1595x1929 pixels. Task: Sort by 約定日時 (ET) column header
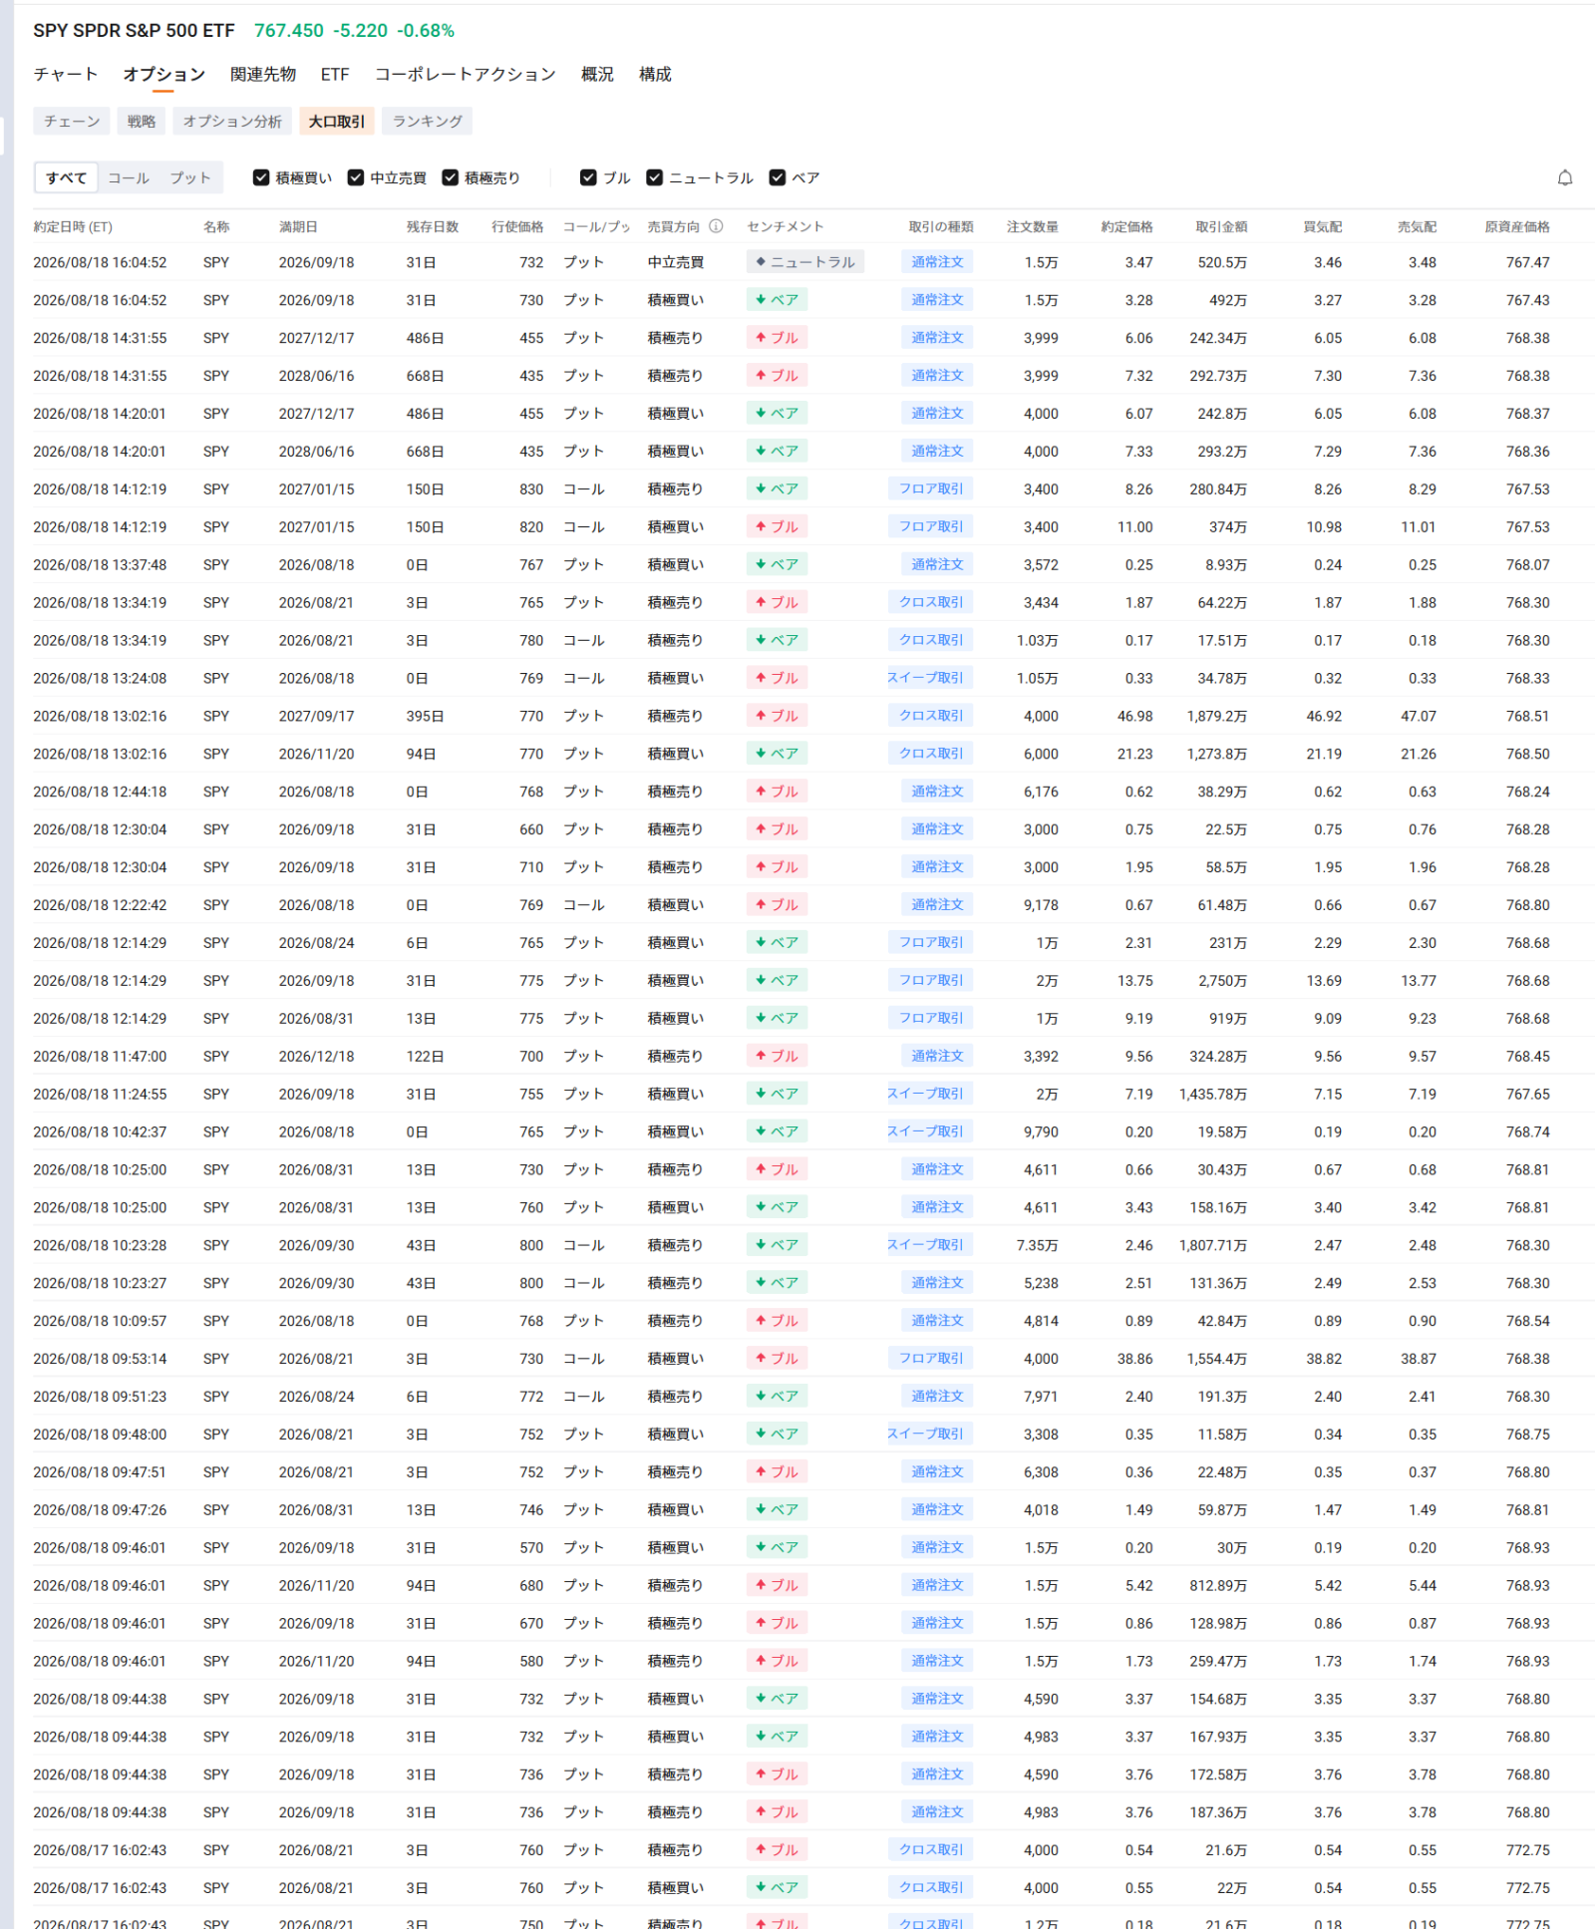coord(73,226)
